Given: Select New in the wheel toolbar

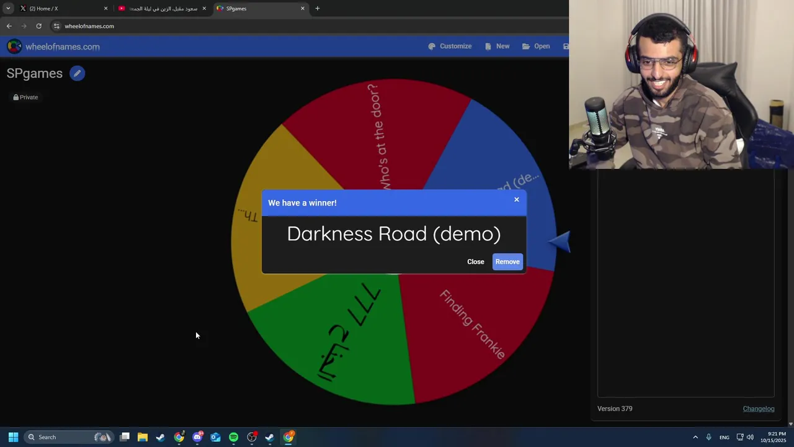Looking at the screenshot, I should [x=497, y=46].
